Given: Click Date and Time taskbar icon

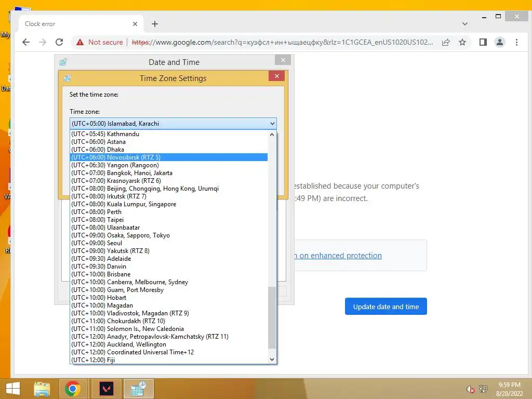Looking at the screenshot, I should click(x=138, y=389).
